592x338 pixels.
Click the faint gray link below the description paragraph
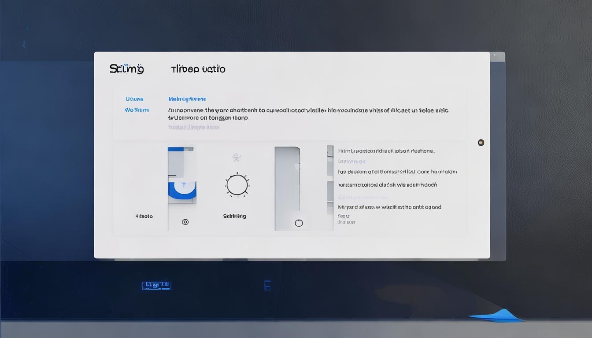point(193,127)
